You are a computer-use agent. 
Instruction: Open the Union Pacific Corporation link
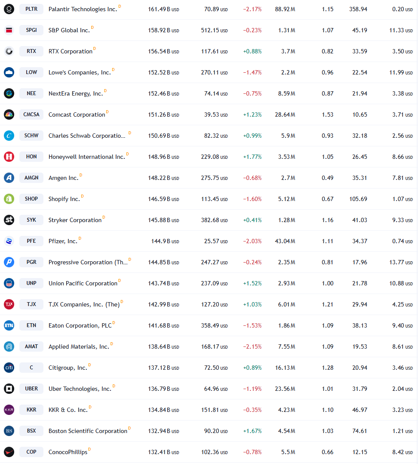click(x=83, y=283)
